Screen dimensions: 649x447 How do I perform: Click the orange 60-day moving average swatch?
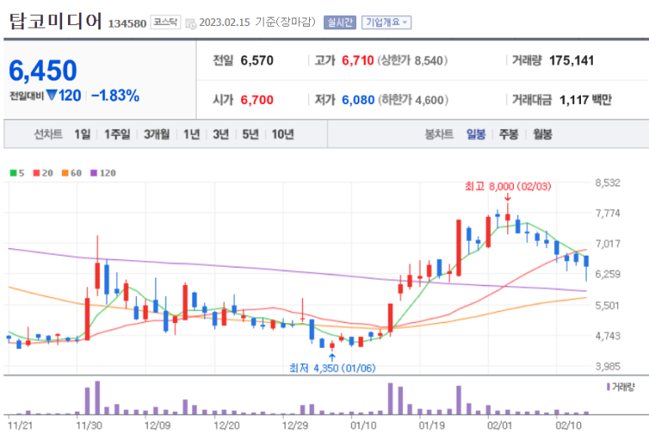[65, 173]
